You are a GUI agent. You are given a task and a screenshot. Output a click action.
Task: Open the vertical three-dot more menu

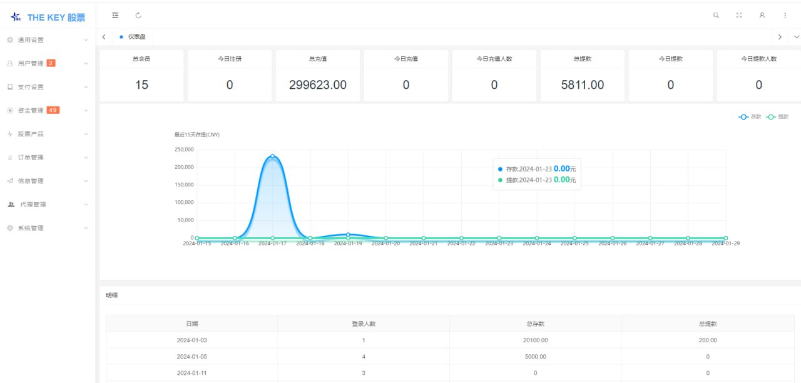point(785,15)
